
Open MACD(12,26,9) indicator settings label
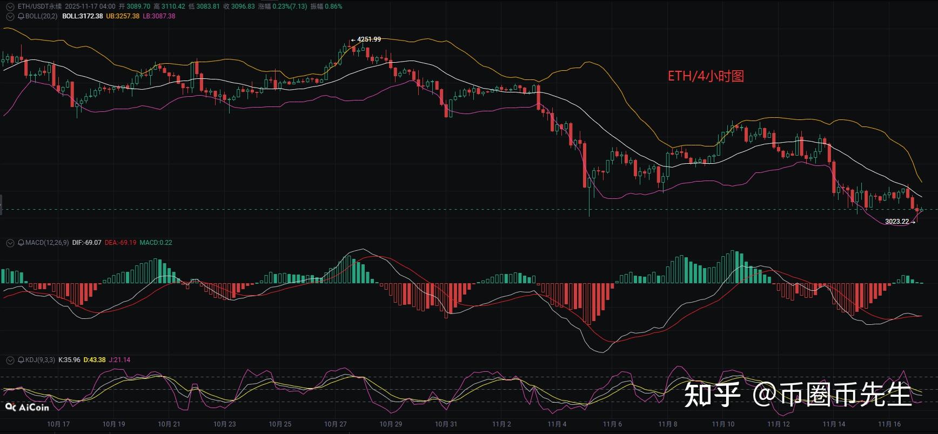point(47,243)
